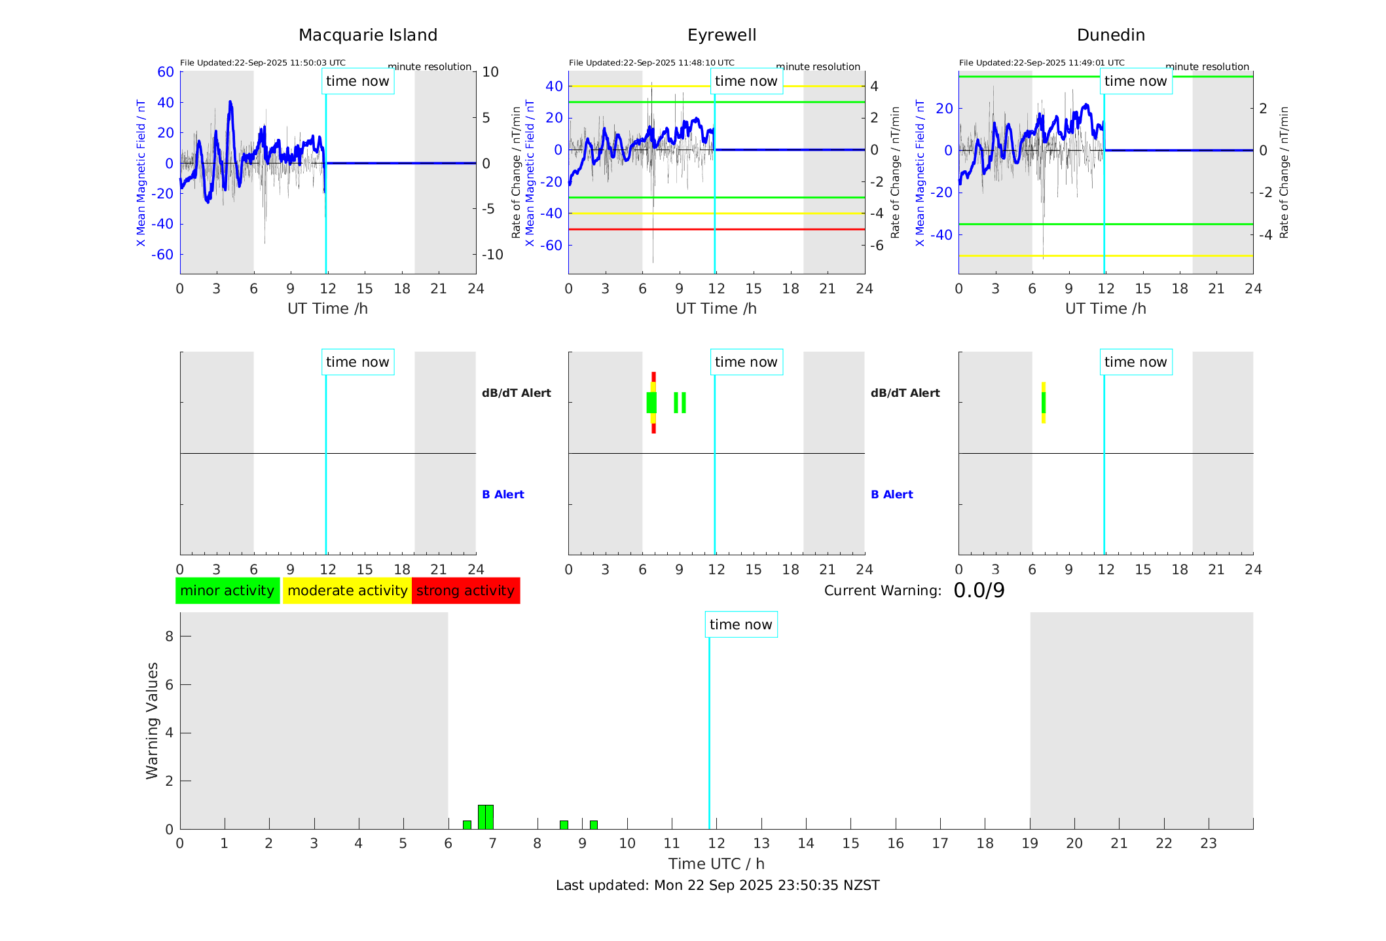Click the yellow moderate activity legend box

tap(347, 591)
